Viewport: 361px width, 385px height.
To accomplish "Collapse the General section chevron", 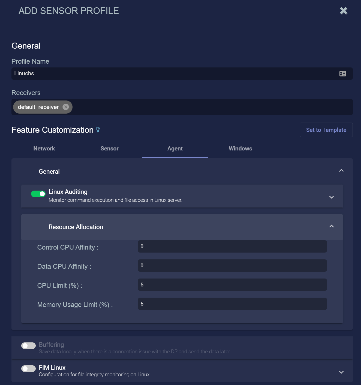I will click(x=341, y=171).
